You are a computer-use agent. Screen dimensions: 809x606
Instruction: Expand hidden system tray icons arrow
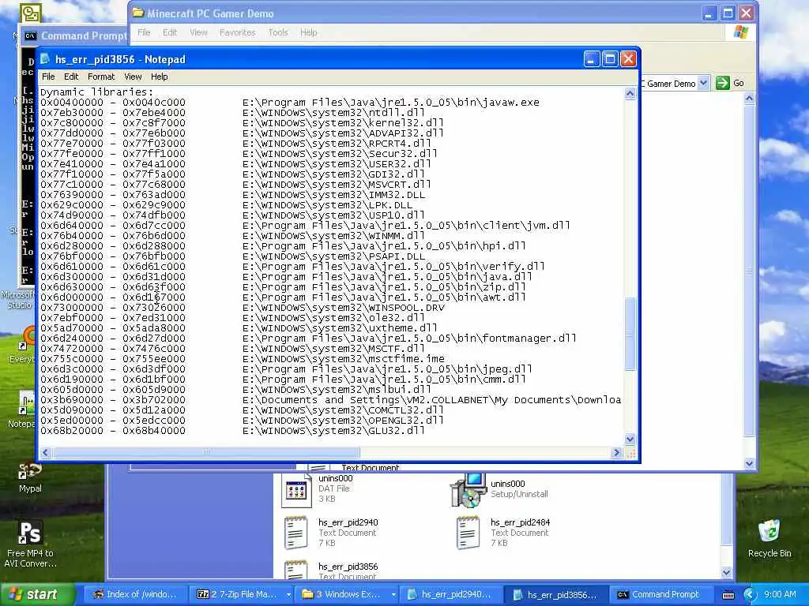[x=750, y=595]
